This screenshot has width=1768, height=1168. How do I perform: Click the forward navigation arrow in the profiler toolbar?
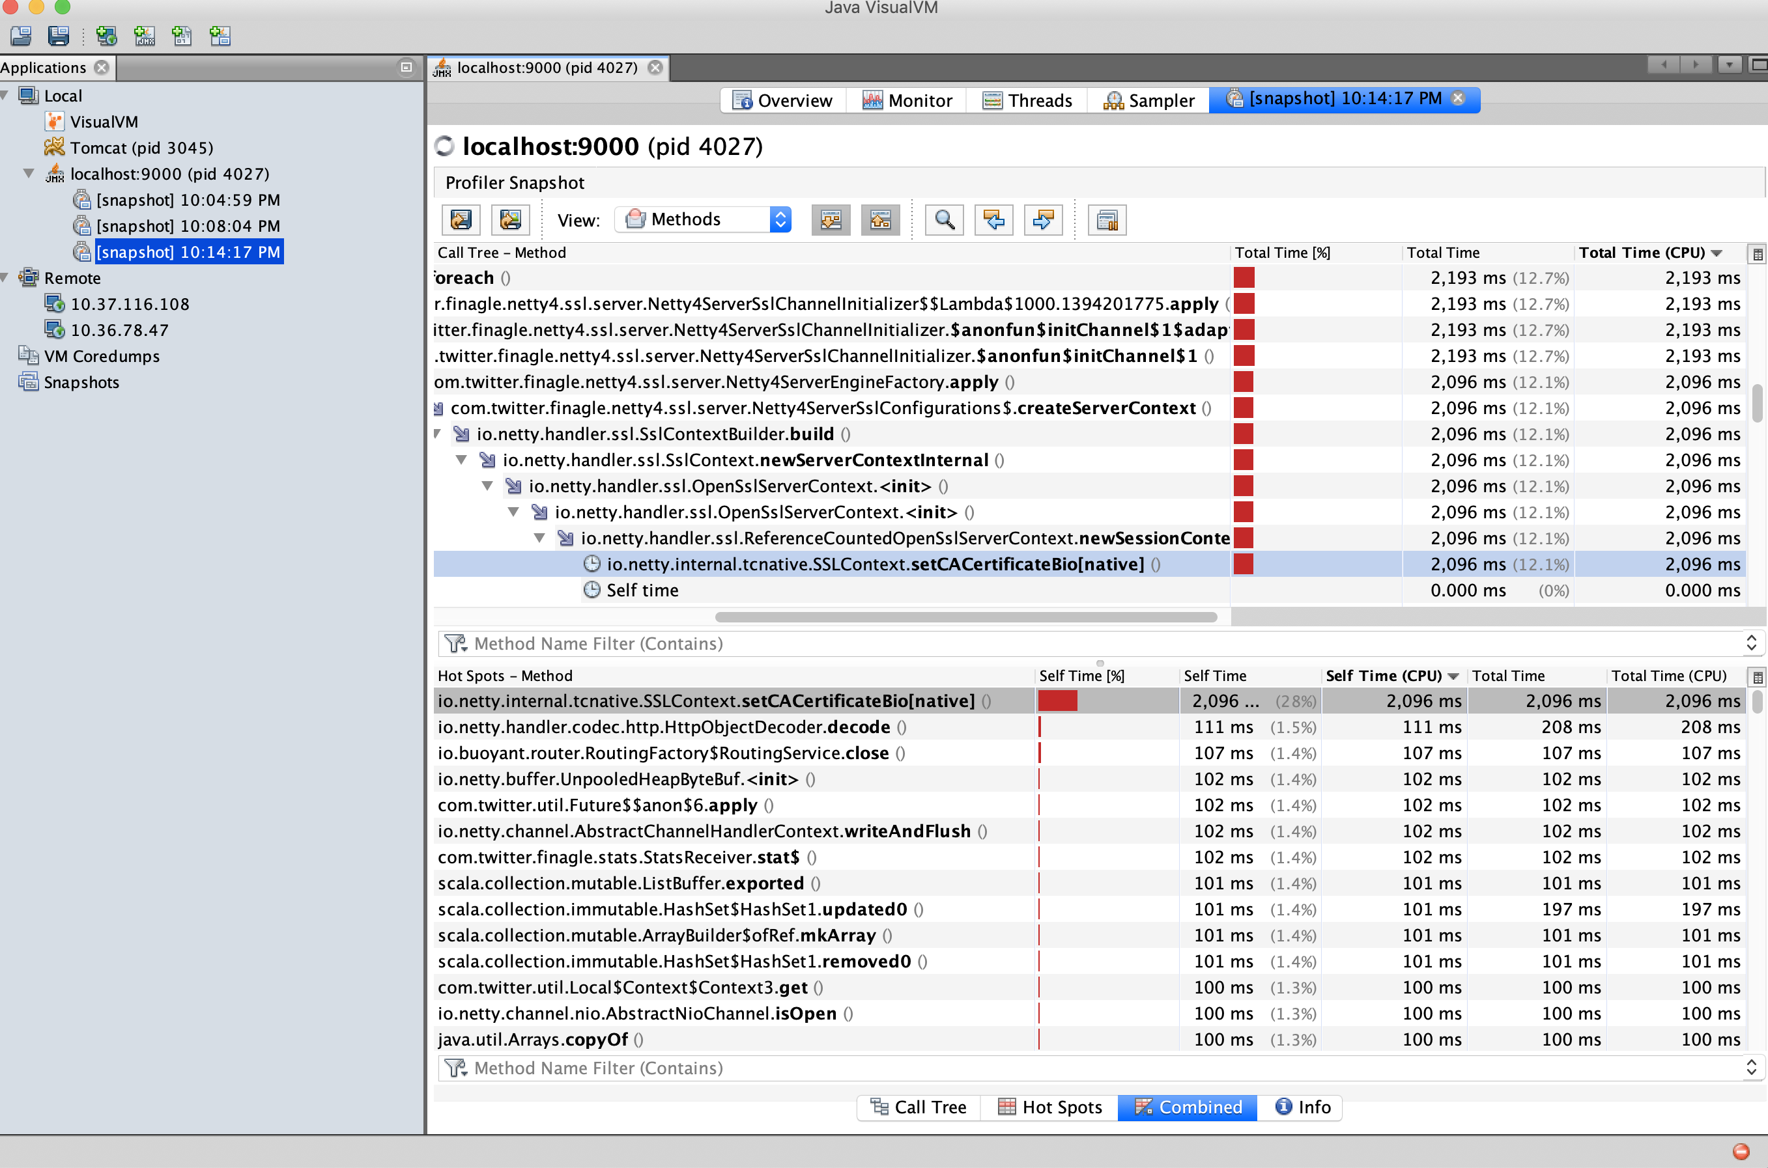[1043, 220]
